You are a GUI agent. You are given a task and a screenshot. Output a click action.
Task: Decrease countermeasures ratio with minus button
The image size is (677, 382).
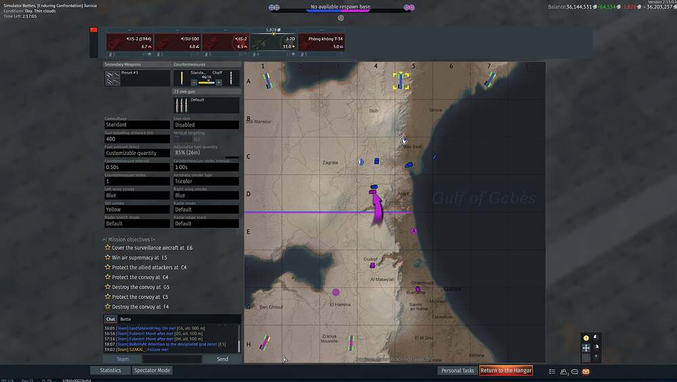click(x=194, y=82)
